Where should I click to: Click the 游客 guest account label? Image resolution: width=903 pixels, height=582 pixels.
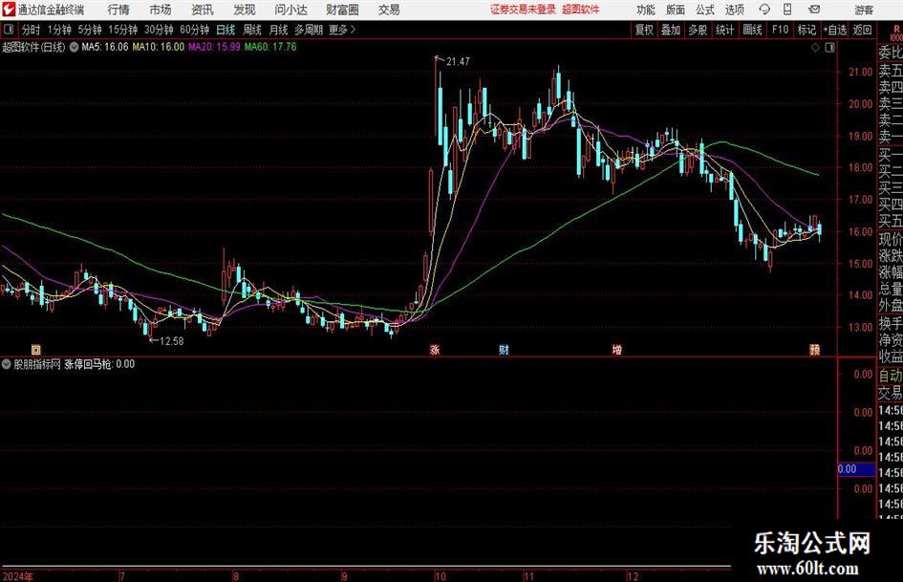point(864,10)
